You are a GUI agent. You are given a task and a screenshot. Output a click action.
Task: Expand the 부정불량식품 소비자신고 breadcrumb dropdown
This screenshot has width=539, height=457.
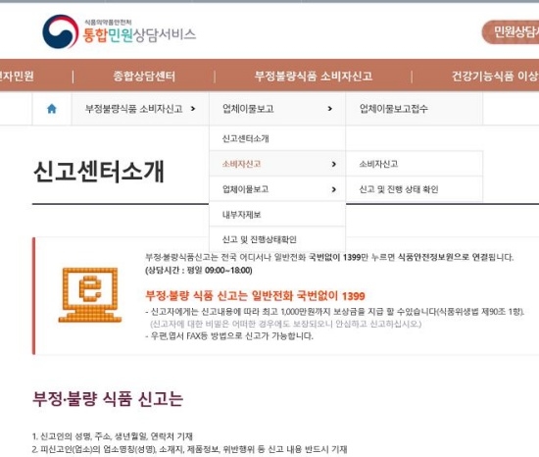193,109
